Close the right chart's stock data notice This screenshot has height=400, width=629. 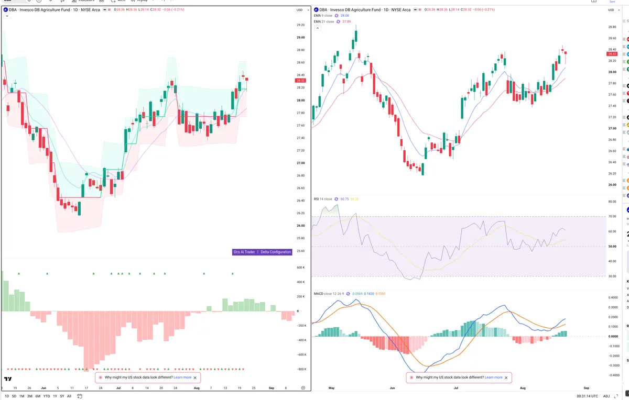[x=506, y=377]
